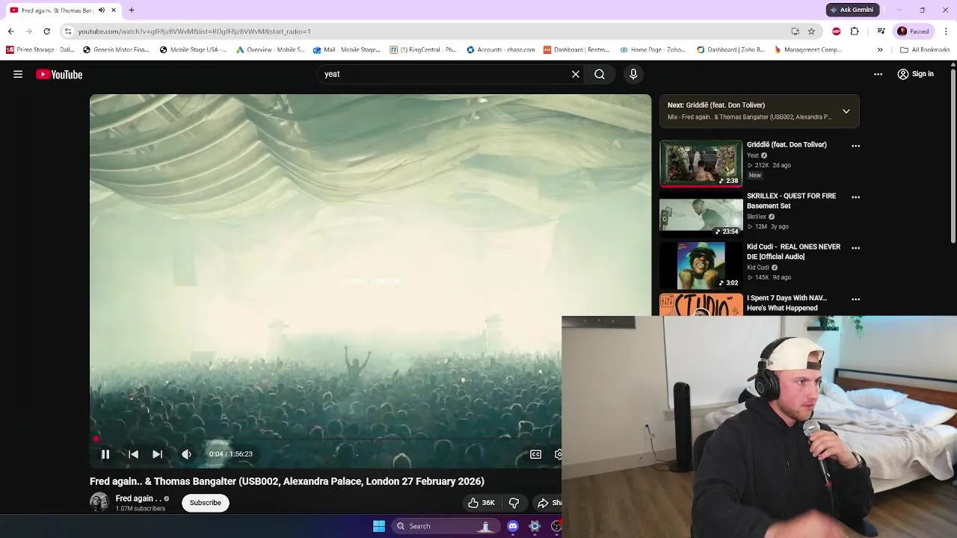
Task: Start voice search with the microphone icon
Action: pyautogui.click(x=633, y=74)
